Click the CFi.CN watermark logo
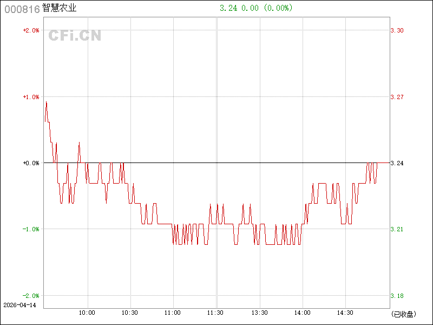 point(75,36)
